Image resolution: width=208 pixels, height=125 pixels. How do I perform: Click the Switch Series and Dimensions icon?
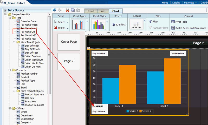[173, 28]
